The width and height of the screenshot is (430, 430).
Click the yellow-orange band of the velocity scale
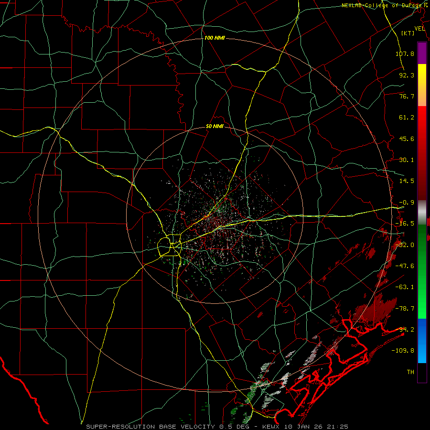tap(422, 85)
